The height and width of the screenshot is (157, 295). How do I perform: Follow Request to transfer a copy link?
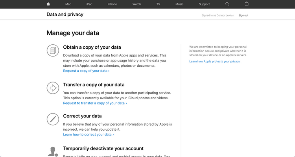coord(95,103)
